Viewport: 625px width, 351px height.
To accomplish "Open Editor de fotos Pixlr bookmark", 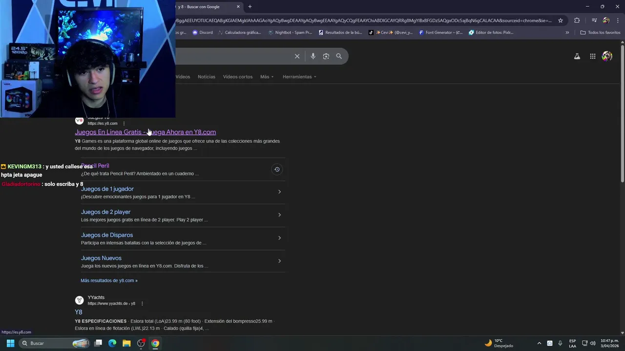I will [491, 33].
